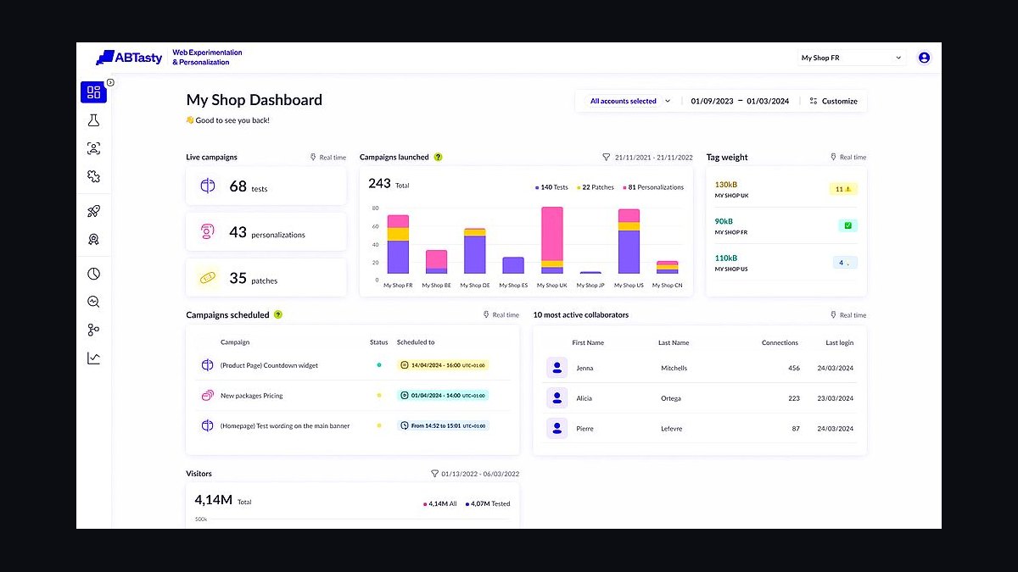The image size is (1018, 572).
Task: Click the personalizations icon in Live campaigns
Action: click(208, 231)
